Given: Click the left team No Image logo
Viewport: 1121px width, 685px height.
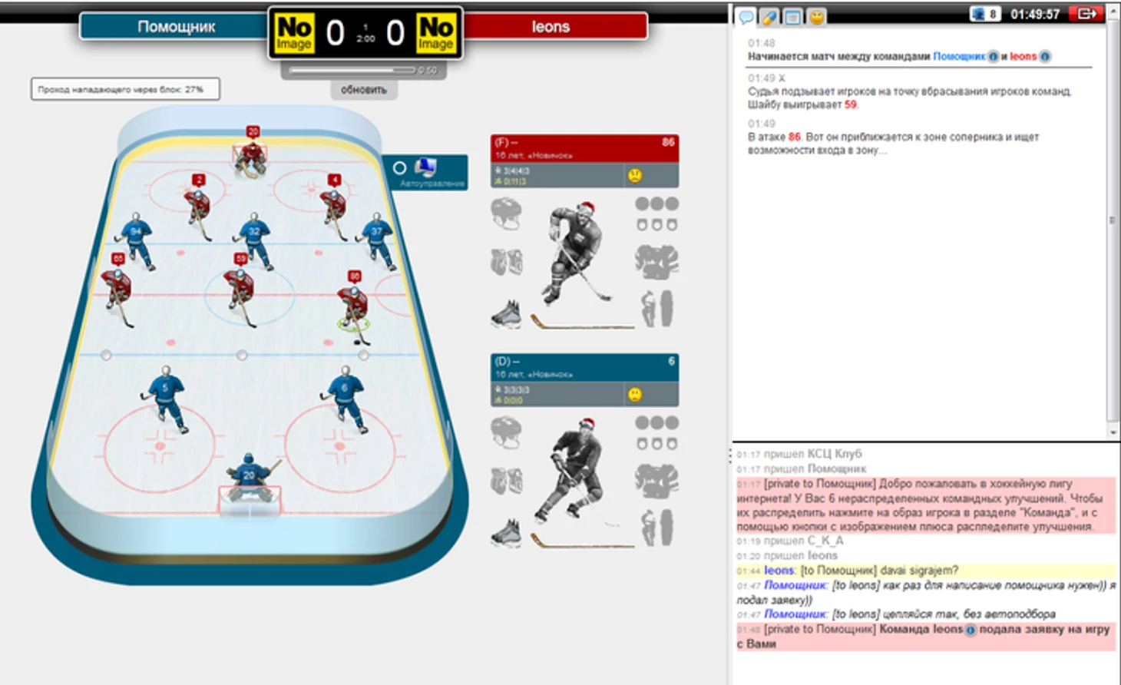Looking at the screenshot, I should coord(293,34).
